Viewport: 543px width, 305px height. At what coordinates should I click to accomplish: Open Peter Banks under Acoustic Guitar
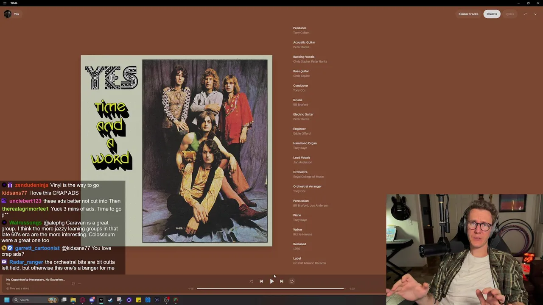301,47
